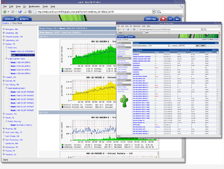This screenshot has width=224, height=169.
Task: Click the scroll-down arrow of the rear window scrollbar
Action: pyautogui.click(x=183, y=156)
